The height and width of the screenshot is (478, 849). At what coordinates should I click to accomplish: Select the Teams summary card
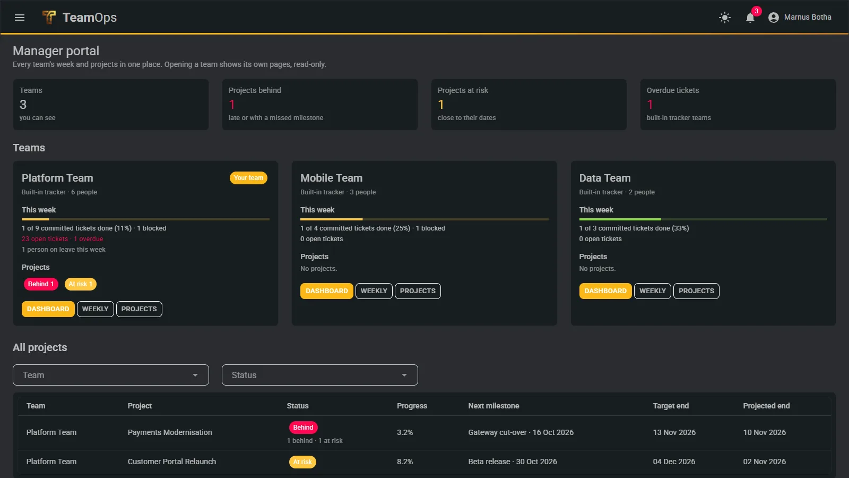tap(111, 105)
